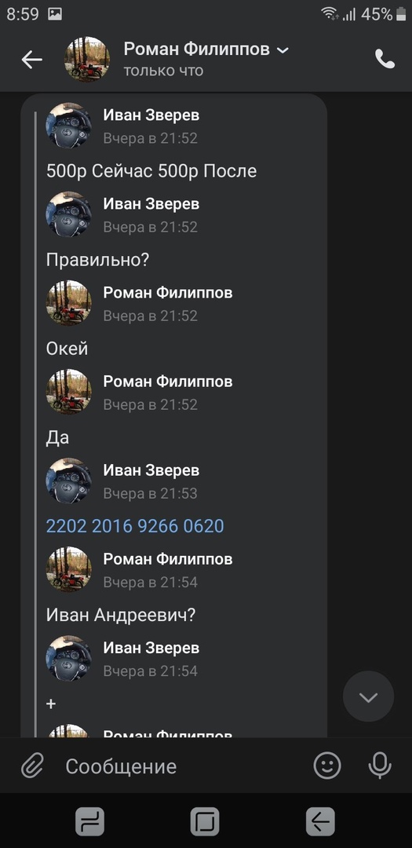Tap the Android recent apps button
The width and height of the screenshot is (412, 848).
[89, 821]
